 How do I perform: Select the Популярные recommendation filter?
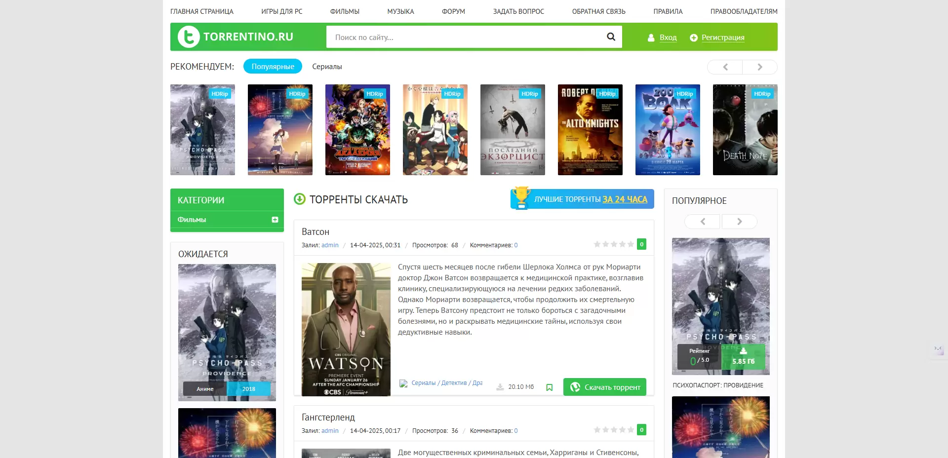[x=273, y=67]
